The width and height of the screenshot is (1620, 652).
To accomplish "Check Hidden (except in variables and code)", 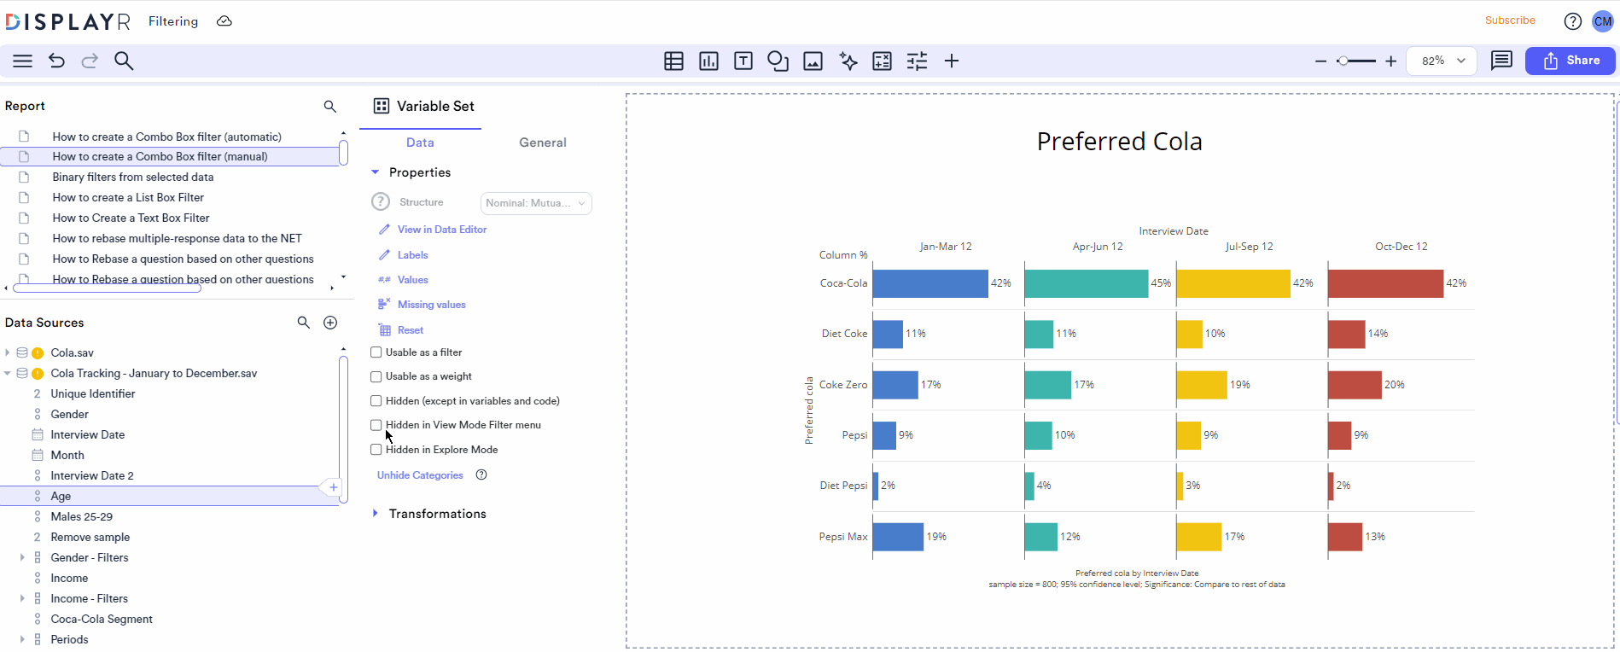I will (x=376, y=401).
